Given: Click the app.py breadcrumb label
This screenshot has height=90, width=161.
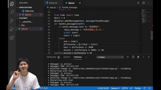Looking at the screenshot, I should pos(53,7).
